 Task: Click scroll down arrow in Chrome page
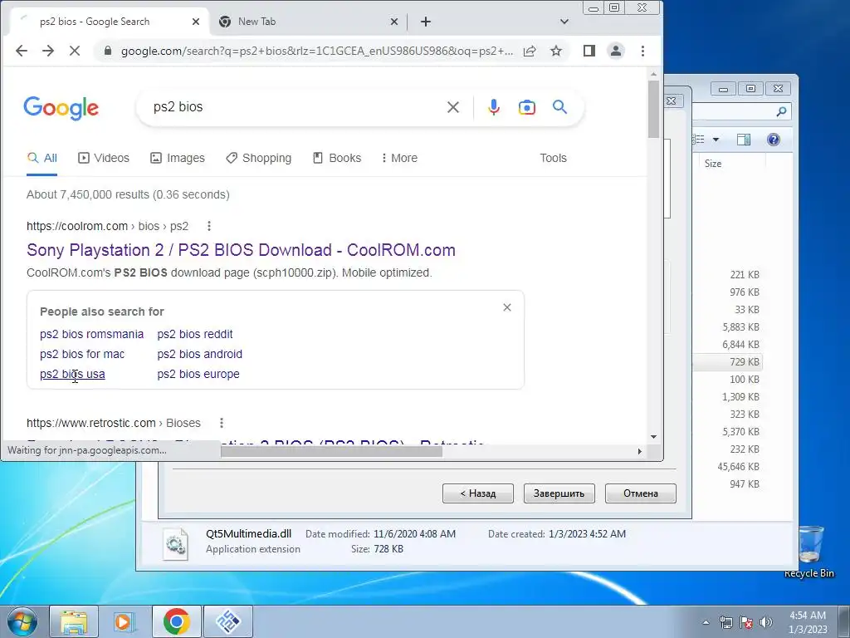click(653, 437)
